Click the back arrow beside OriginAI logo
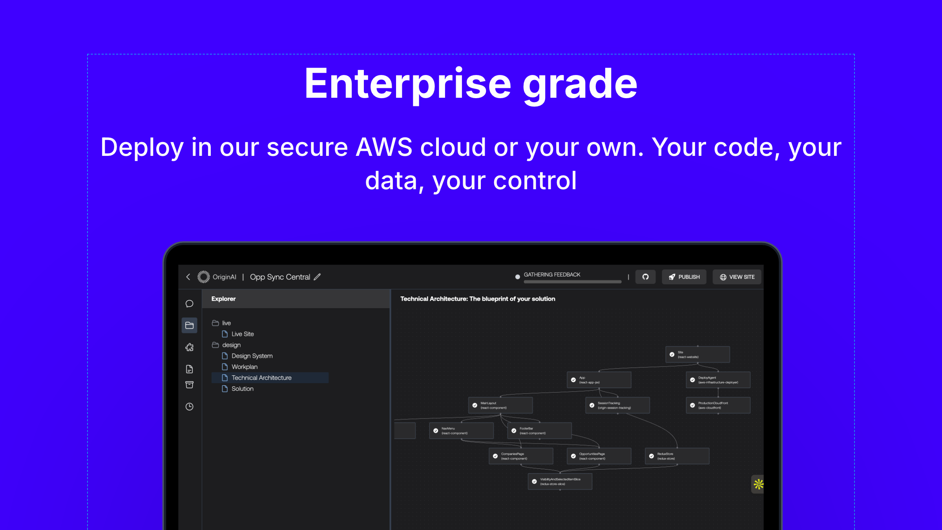 pyautogui.click(x=188, y=277)
